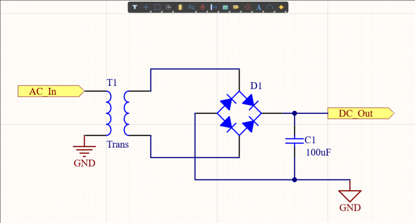
Task: Select the text string A tool
Action: tap(259, 7)
